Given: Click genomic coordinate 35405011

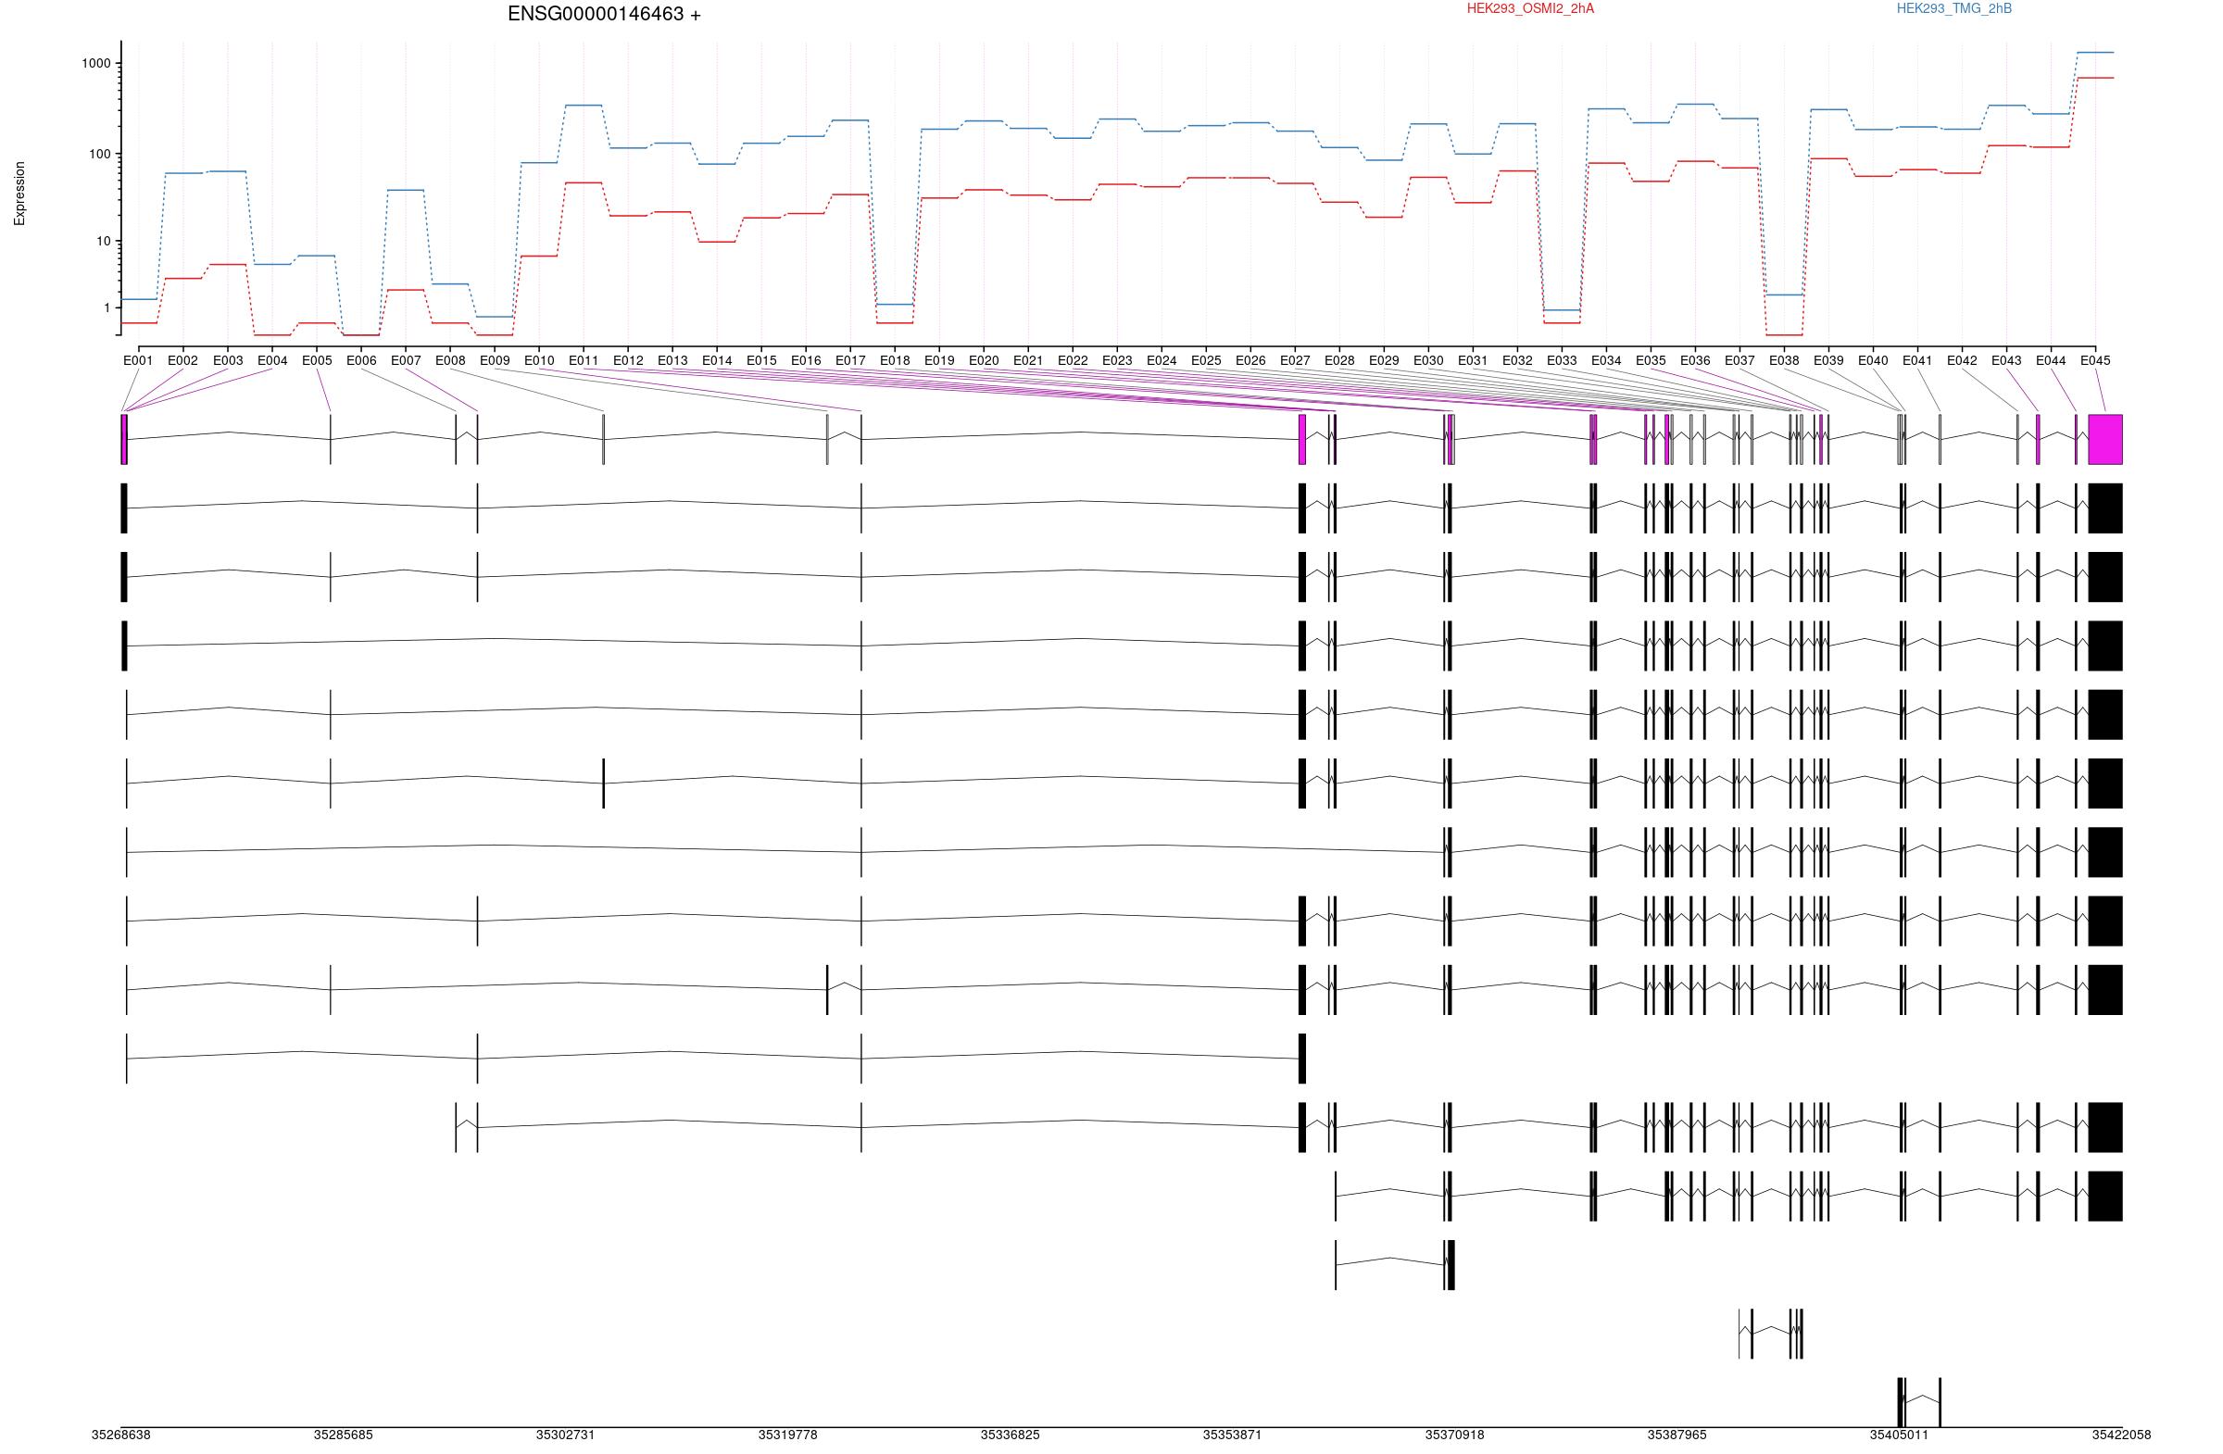Looking at the screenshot, I should click(1899, 1435).
